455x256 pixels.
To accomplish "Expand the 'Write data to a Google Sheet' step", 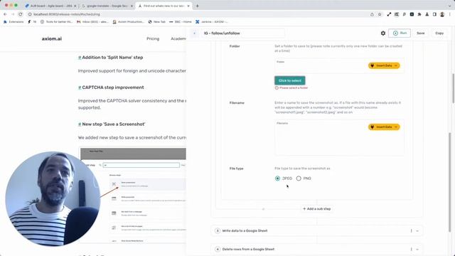I will (x=417, y=230).
